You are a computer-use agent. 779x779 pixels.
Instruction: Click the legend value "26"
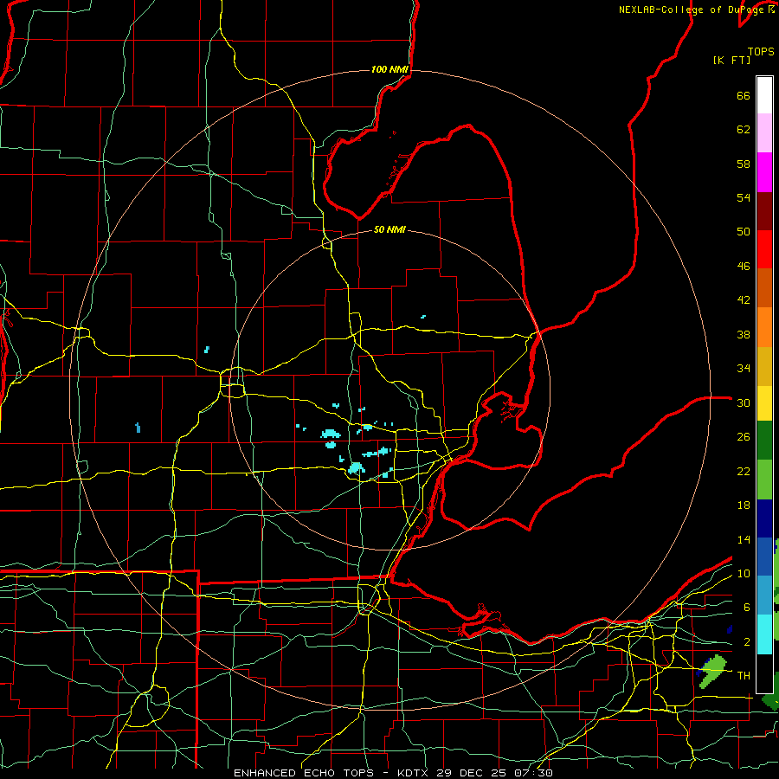point(744,437)
